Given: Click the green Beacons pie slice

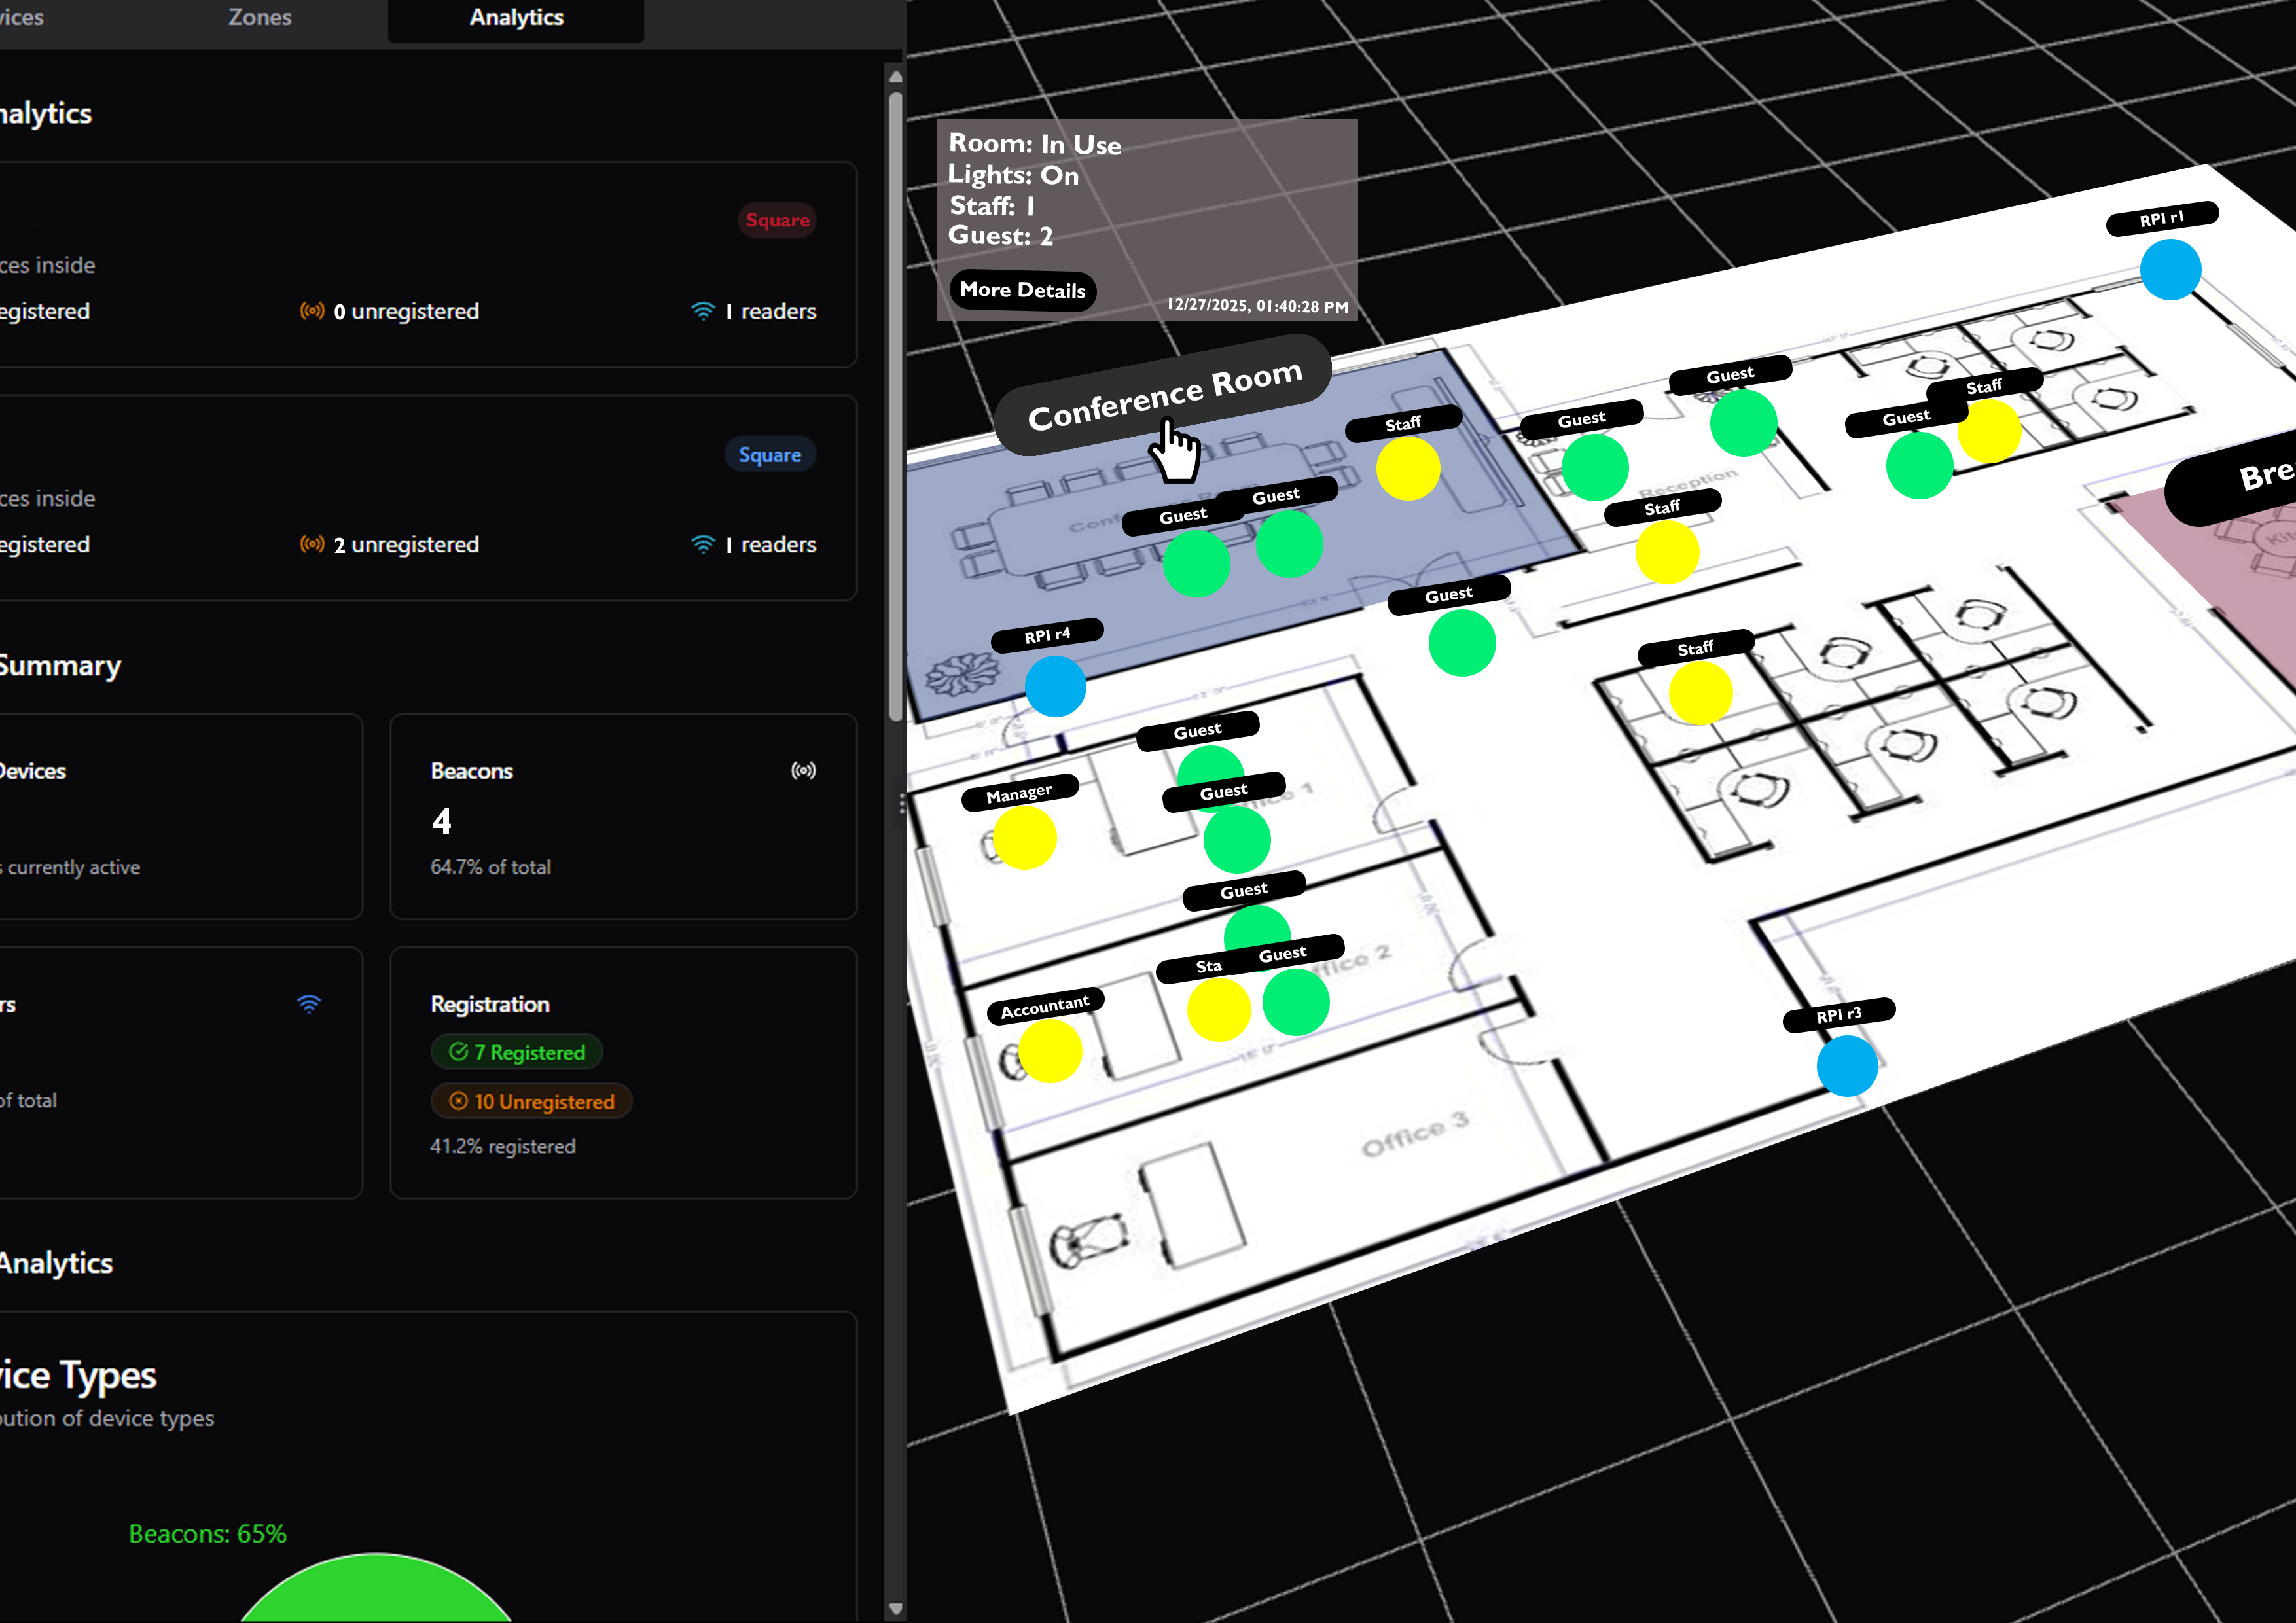Looking at the screenshot, I should point(375,1590).
